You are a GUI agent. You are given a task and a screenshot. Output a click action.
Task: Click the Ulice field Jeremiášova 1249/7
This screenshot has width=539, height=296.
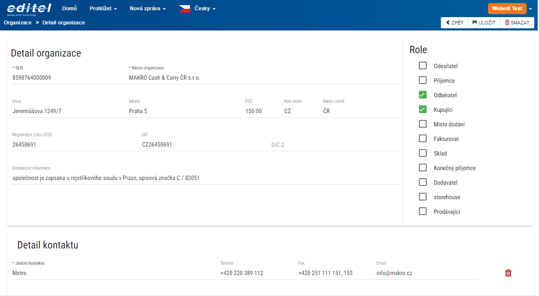69,111
